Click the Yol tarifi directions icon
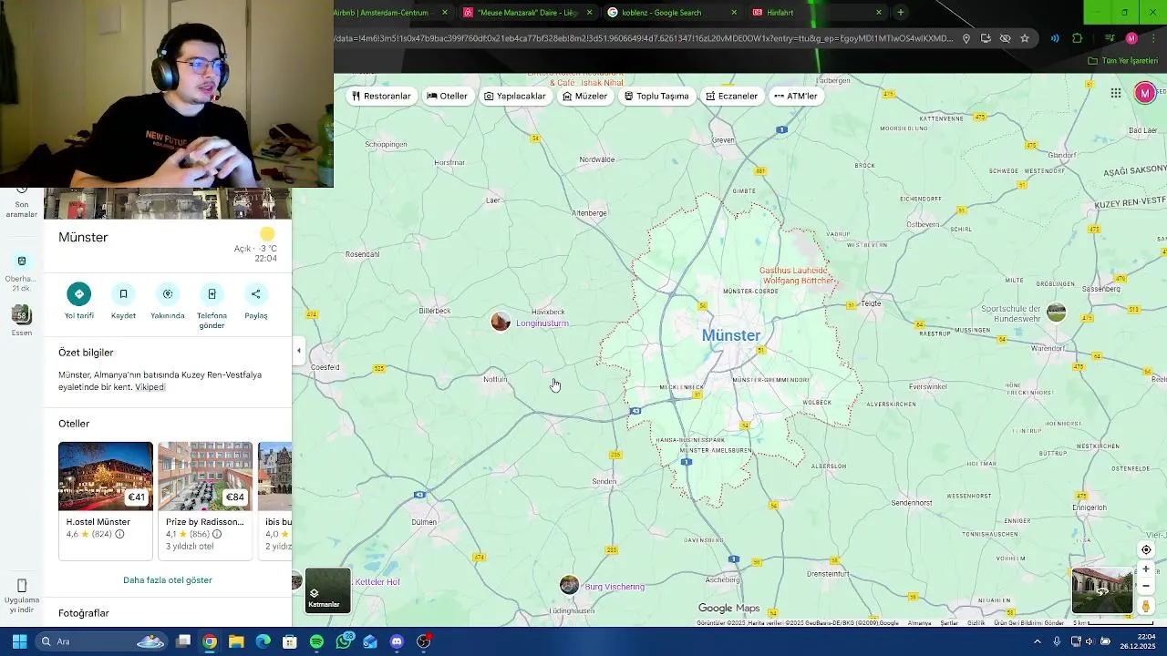Viewport: 1167px width, 656px height. pos(79,294)
